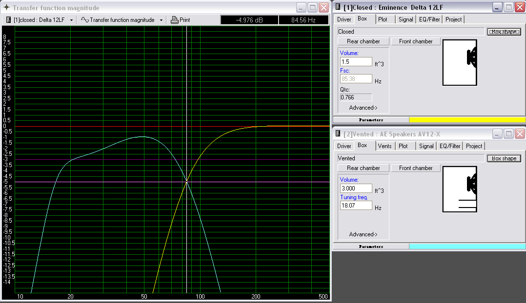Click the yellow color bar beside Parameters
The width and height of the screenshot is (526, 303).
point(467,120)
